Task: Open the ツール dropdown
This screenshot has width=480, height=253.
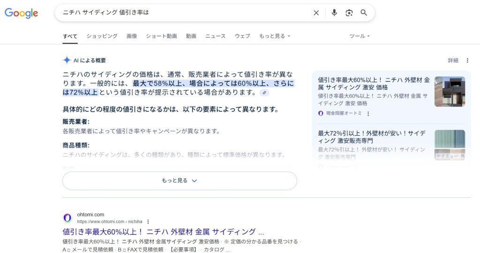Action: click(x=360, y=36)
